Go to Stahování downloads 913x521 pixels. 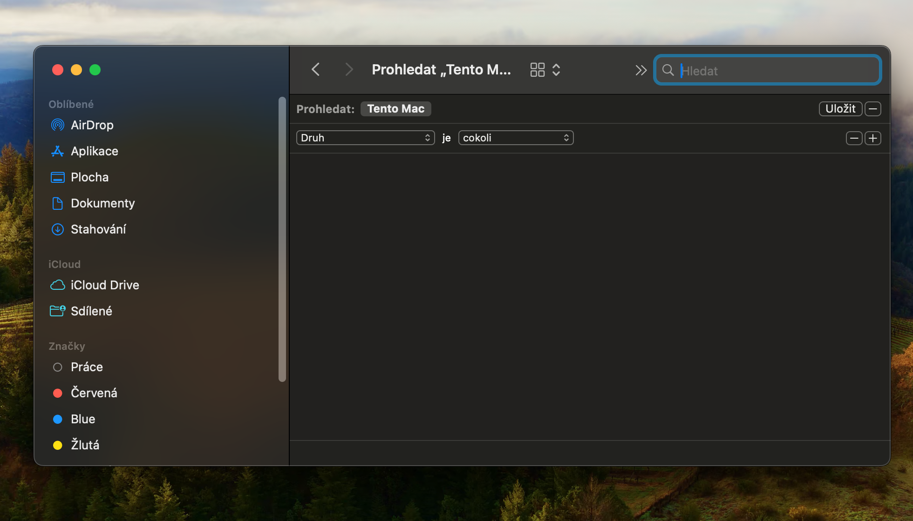[x=98, y=229]
